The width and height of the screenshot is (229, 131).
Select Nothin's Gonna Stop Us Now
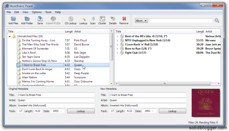pos(40,61)
